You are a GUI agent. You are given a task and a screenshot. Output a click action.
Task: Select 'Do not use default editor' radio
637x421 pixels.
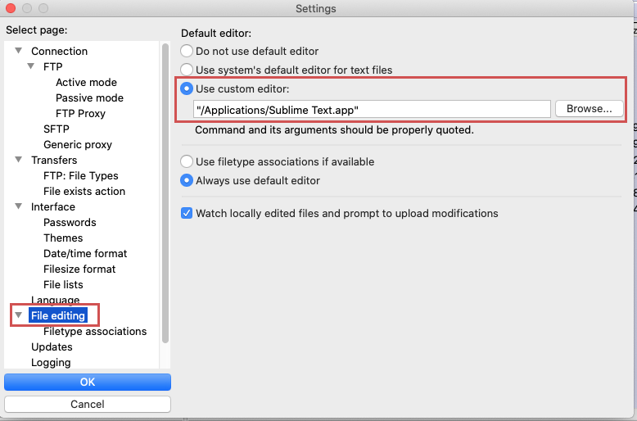coord(187,52)
